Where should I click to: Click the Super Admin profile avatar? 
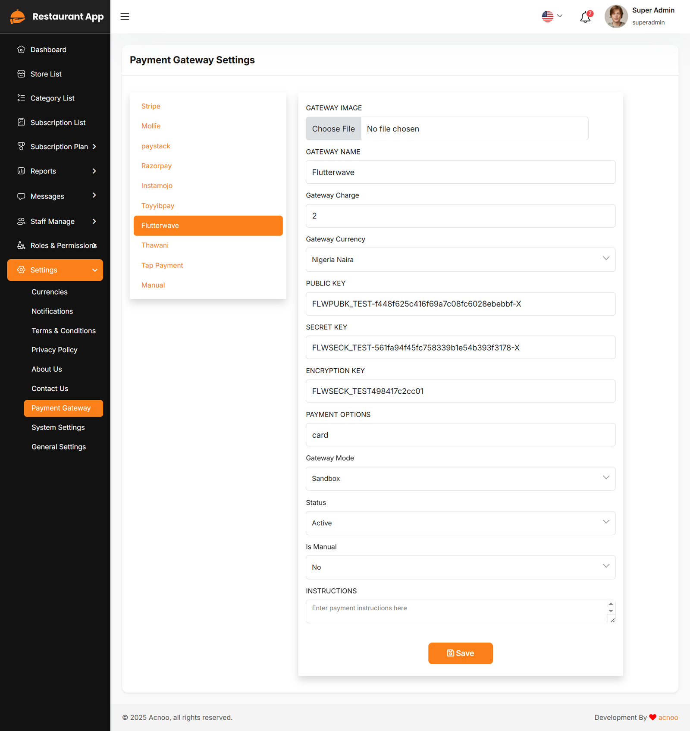coord(616,16)
